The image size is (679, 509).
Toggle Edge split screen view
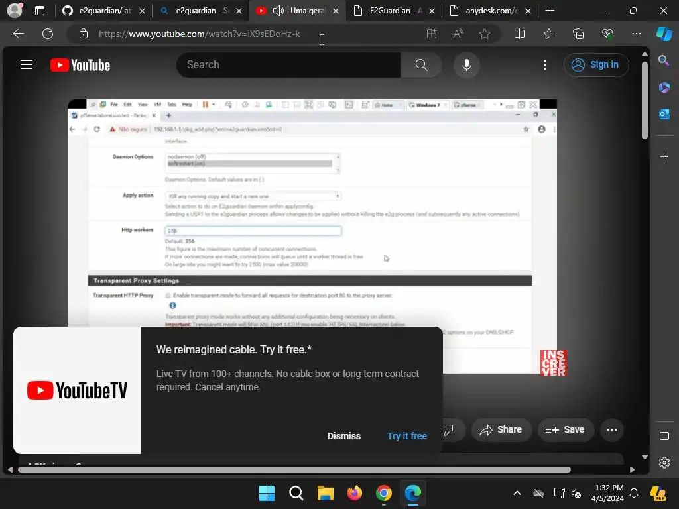pyautogui.click(x=519, y=34)
